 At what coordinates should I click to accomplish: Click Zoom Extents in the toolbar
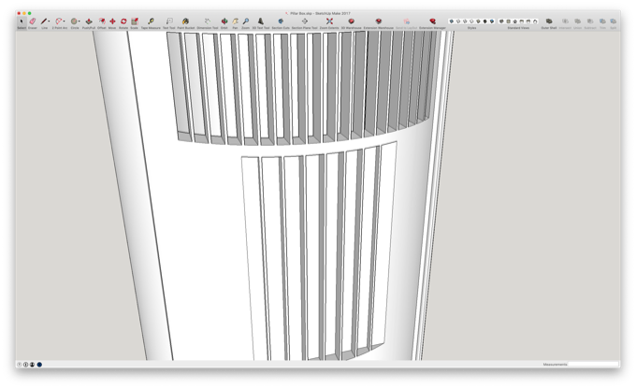329,22
